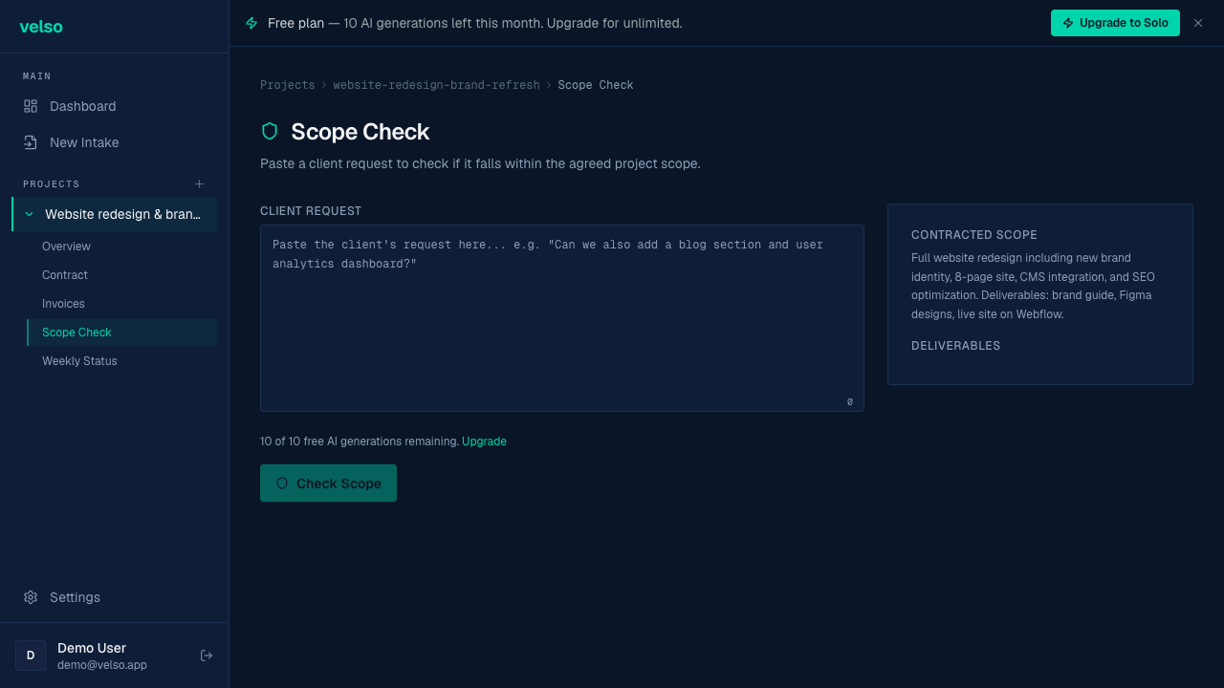The image size is (1224, 688).
Task: Click the Dashboard grid icon
Action: [31, 106]
